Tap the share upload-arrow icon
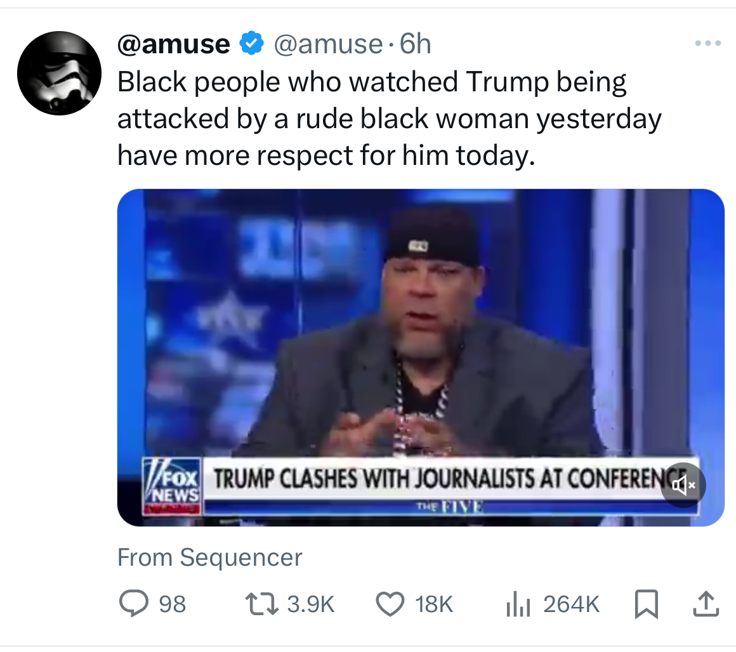736x652 pixels. pyautogui.click(x=705, y=604)
